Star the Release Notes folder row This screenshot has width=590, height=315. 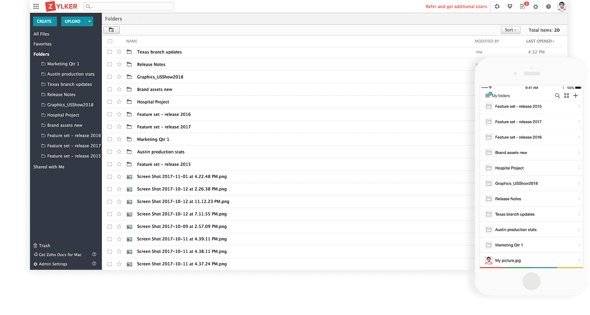point(119,64)
